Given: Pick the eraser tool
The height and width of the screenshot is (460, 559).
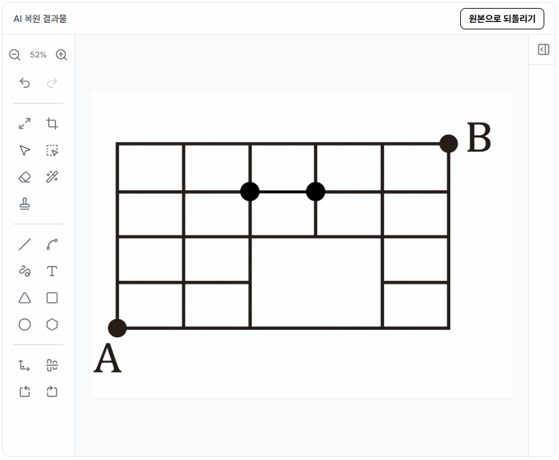Looking at the screenshot, I should (25, 177).
